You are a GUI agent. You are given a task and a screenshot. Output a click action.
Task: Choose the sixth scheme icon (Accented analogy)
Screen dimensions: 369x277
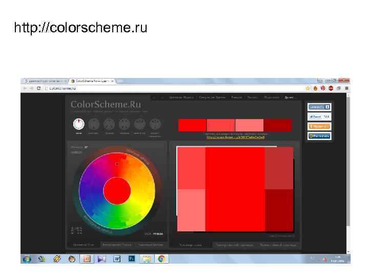pos(155,124)
